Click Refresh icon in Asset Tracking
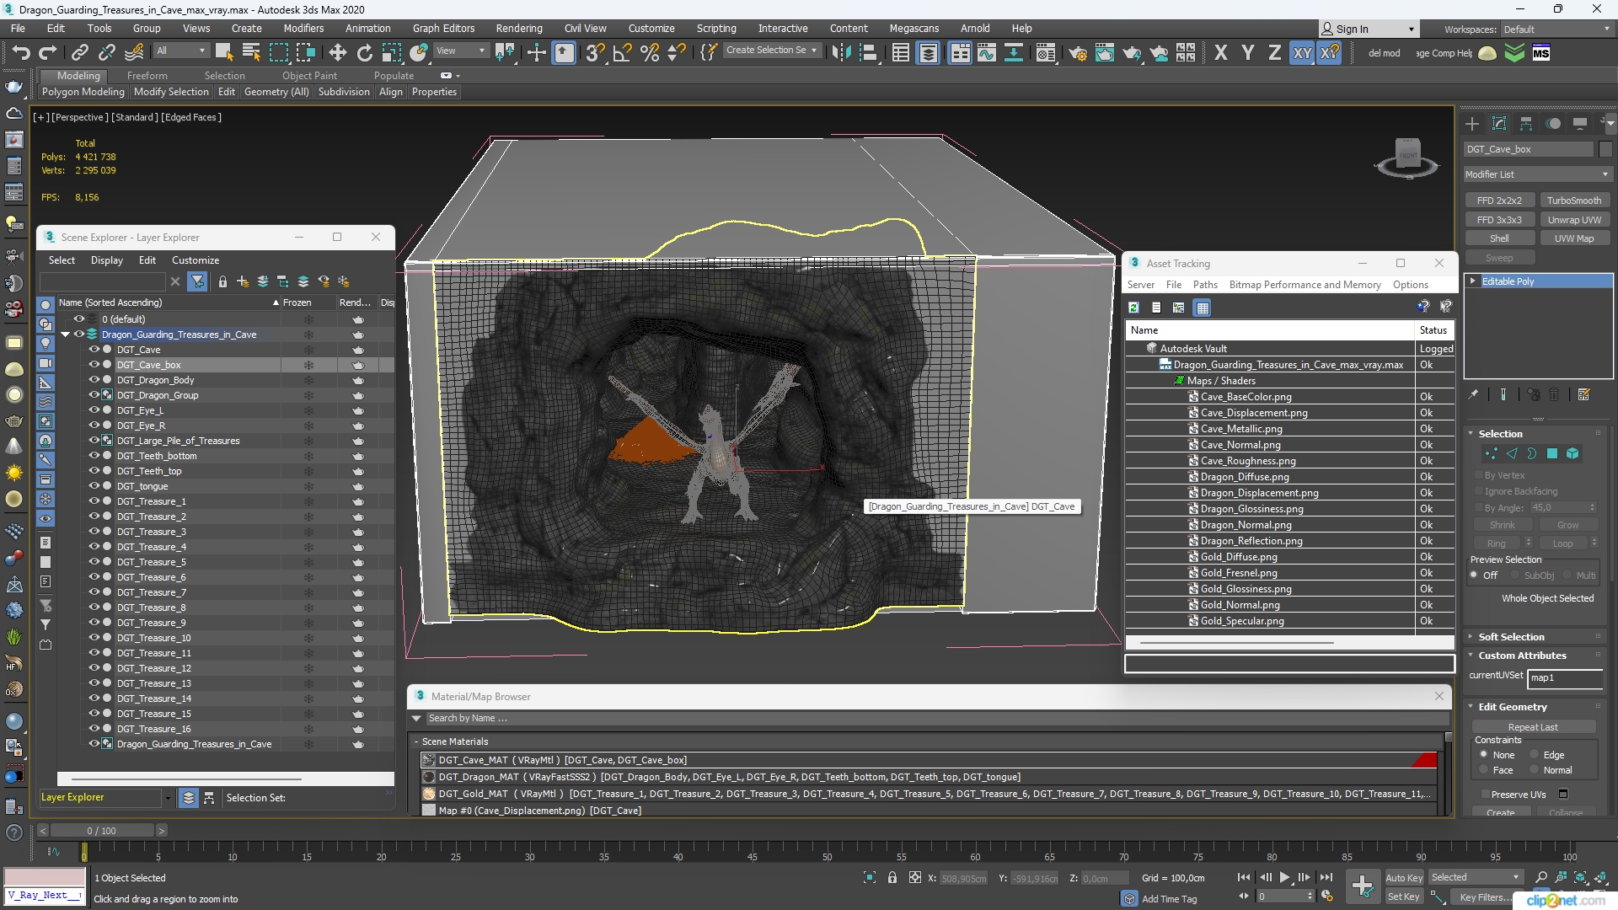Image resolution: width=1618 pixels, height=910 pixels. point(1133,308)
